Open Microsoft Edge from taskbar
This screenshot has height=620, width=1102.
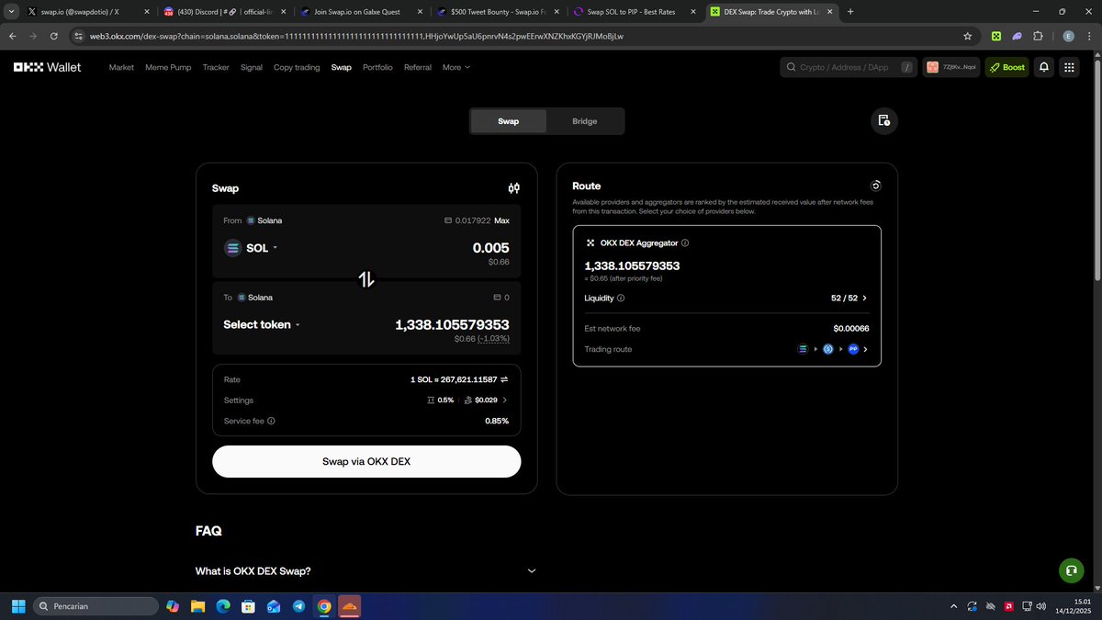point(222,606)
